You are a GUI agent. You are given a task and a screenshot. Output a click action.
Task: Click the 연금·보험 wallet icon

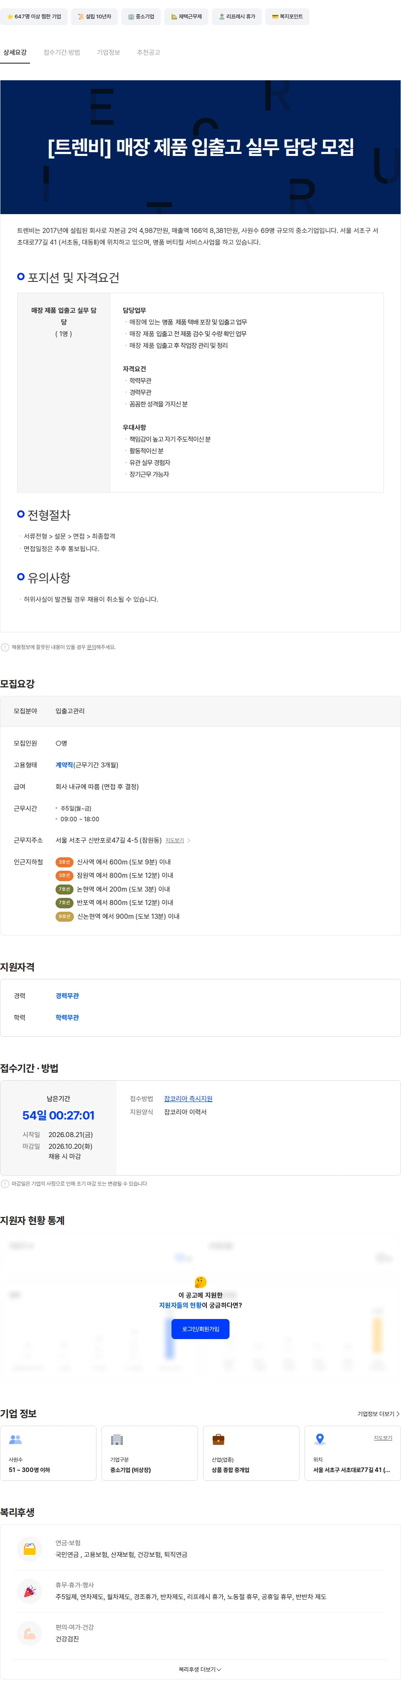coord(30,1549)
